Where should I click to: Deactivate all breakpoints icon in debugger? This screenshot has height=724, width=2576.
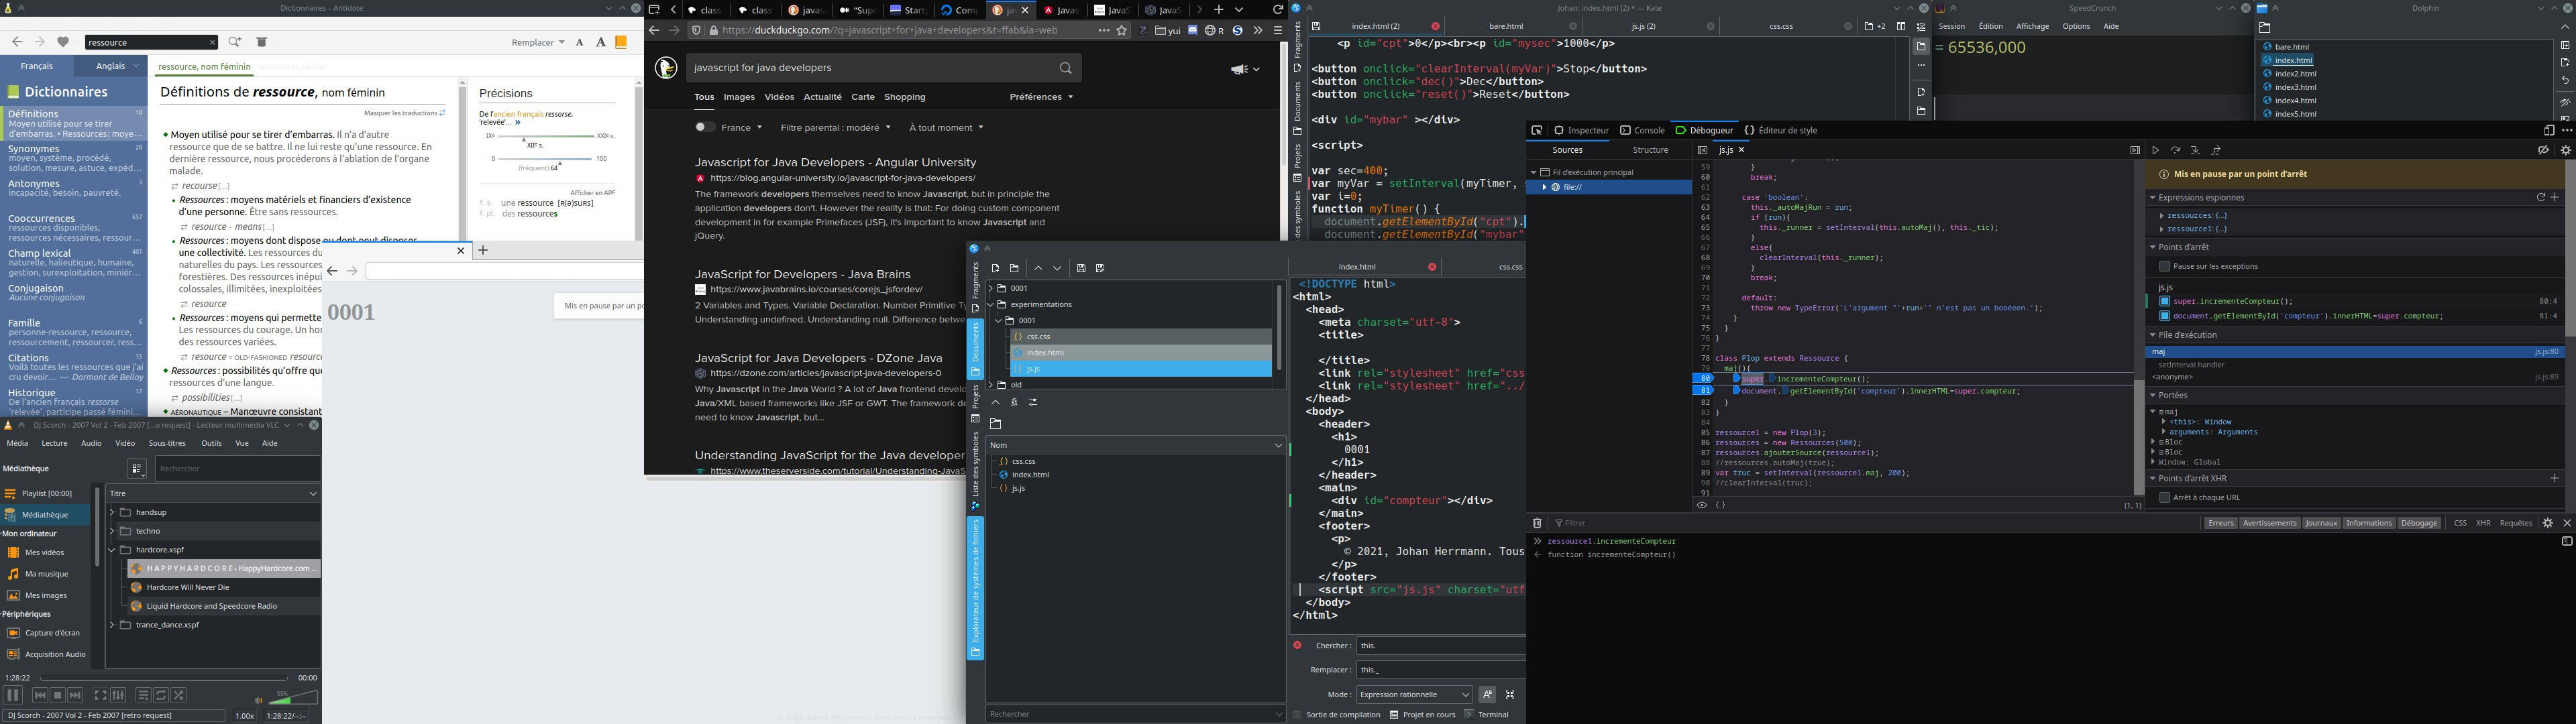(x=2543, y=150)
